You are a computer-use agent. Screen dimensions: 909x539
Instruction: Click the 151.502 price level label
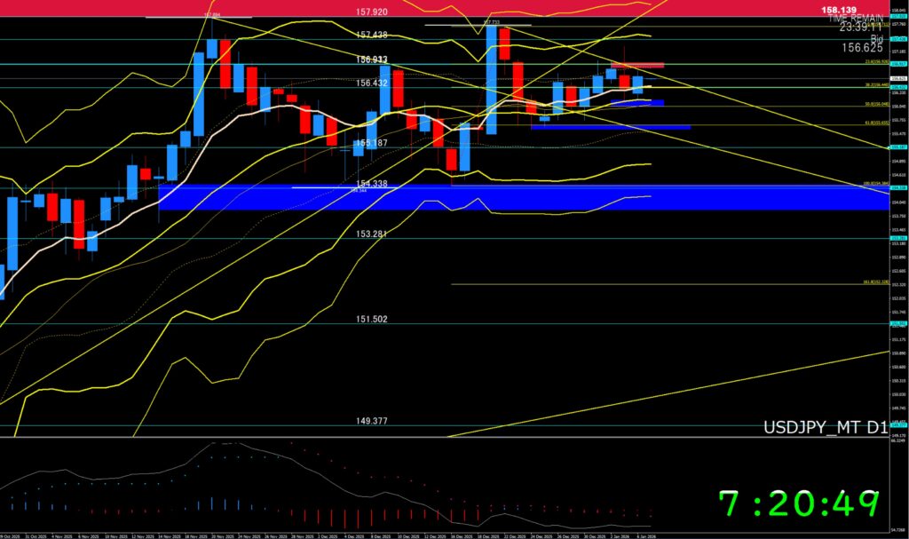coord(373,319)
